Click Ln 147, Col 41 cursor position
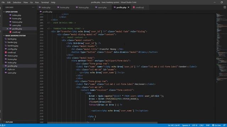227x127 pixels. [174, 125]
